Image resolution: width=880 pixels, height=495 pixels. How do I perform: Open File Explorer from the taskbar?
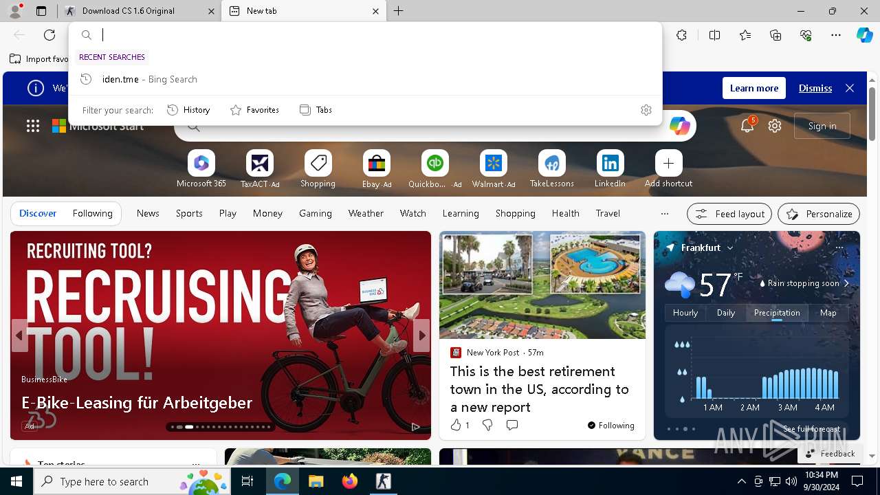tap(316, 481)
